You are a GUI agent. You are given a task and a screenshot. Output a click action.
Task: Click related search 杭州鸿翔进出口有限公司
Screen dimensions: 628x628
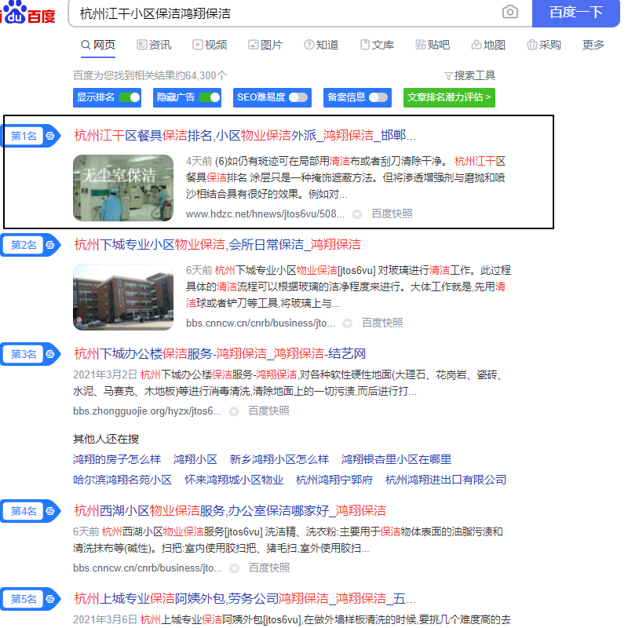pos(446,480)
